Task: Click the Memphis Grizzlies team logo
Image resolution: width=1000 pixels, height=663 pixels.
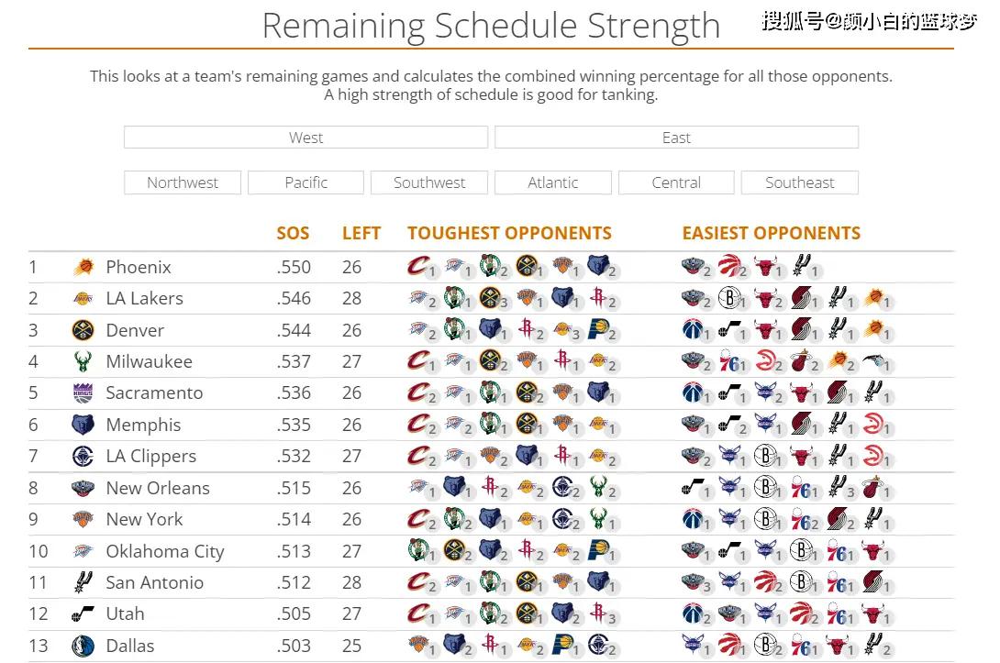Action: (83, 425)
